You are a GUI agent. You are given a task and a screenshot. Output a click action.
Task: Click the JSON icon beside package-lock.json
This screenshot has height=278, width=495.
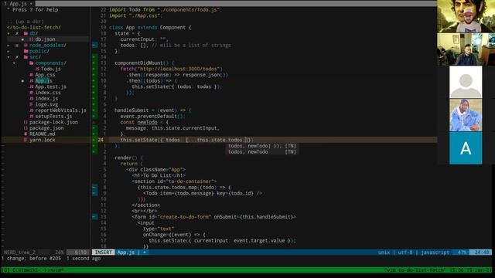26,122
